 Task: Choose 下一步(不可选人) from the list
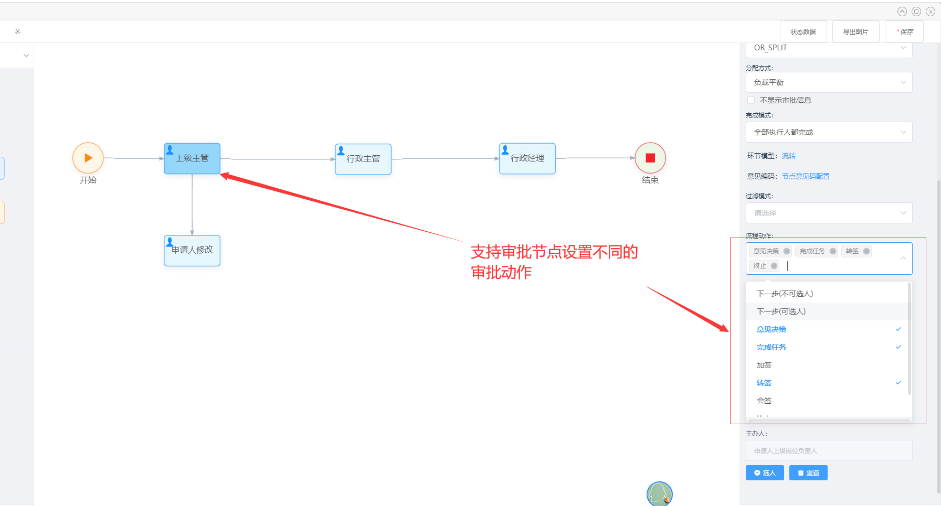(785, 294)
